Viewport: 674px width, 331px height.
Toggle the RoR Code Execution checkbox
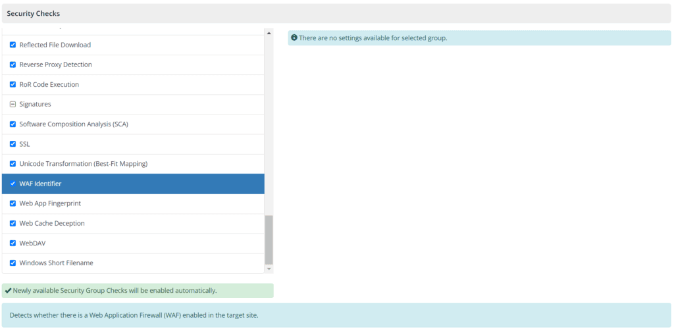(13, 85)
